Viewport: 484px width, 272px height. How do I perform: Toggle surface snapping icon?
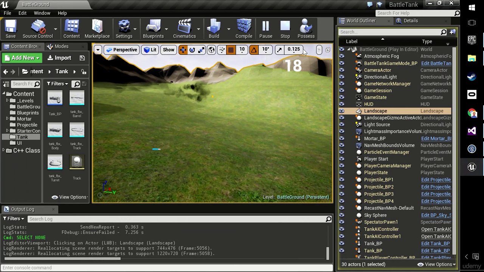[222, 50]
